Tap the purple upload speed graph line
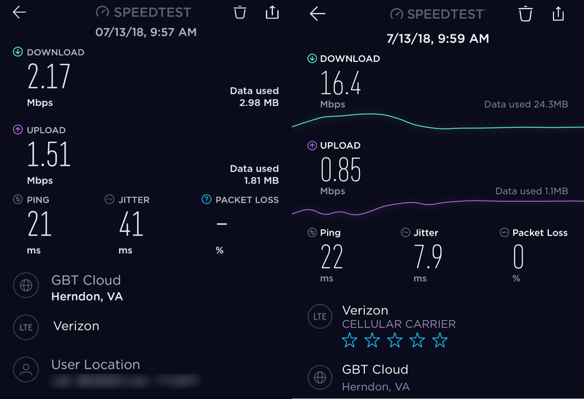 438,207
